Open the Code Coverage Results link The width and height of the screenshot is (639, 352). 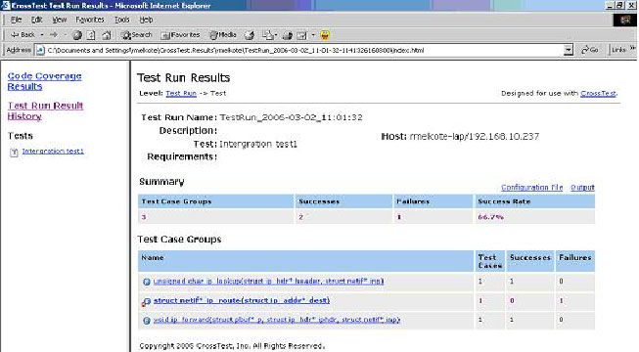tap(44, 81)
